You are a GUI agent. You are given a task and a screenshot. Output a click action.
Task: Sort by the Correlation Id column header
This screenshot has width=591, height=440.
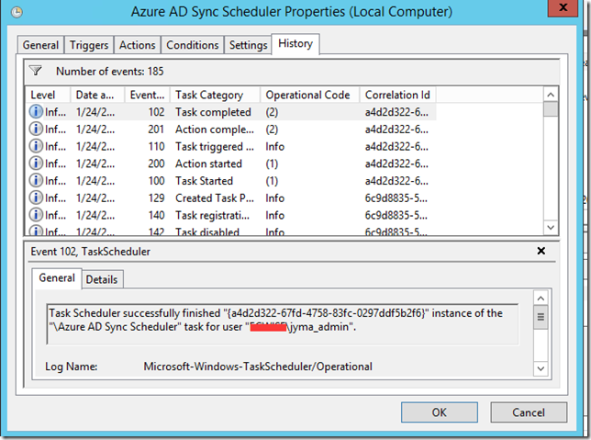[398, 95]
